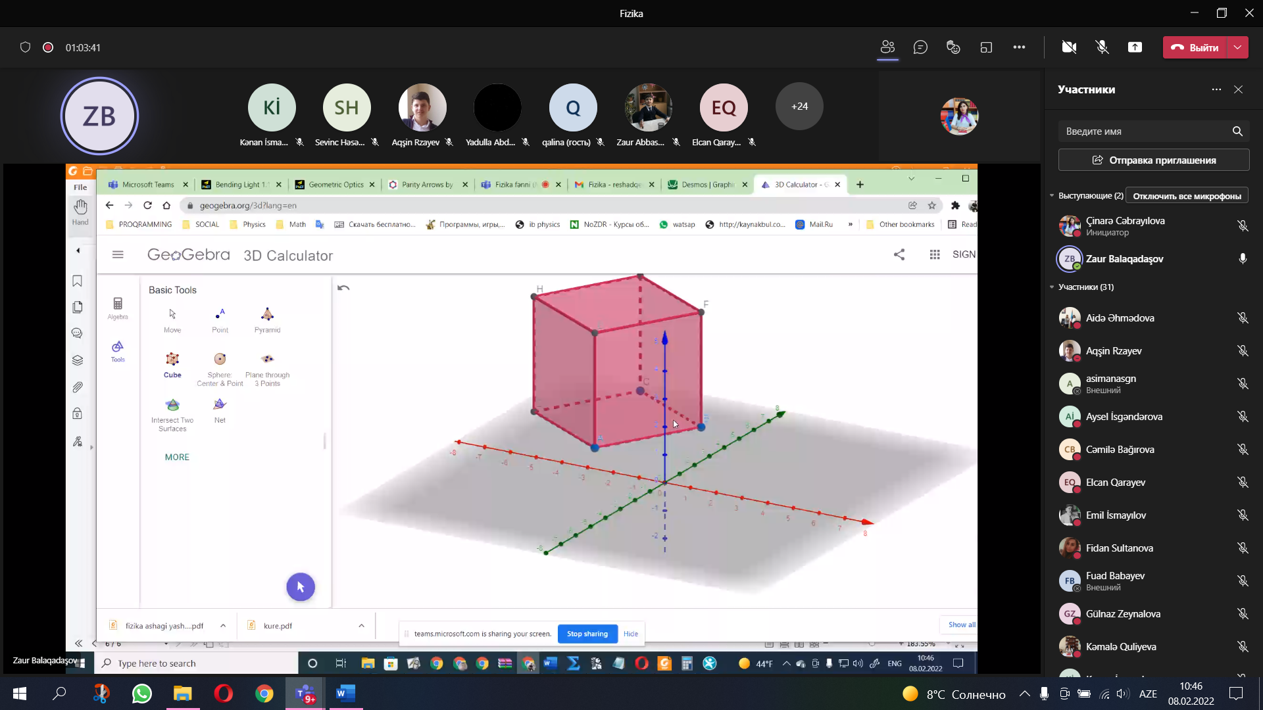Open WhatsApp from Windows taskbar
This screenshot has width=1263, height=710.
pyautogui.click(x=141, y=694)
